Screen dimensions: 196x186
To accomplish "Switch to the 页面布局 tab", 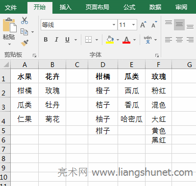I will click(x=98, y=7).
